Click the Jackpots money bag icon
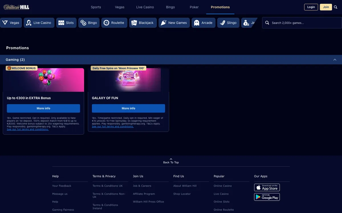This screenshot has height=213, width=342. (x=246, y=23)
